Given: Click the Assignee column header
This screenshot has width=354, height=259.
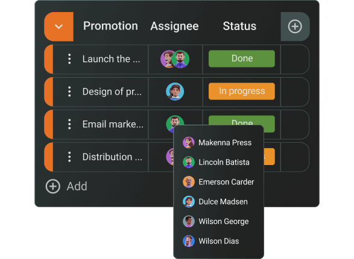Looking at the screenshot, I should tap(174, 27).
